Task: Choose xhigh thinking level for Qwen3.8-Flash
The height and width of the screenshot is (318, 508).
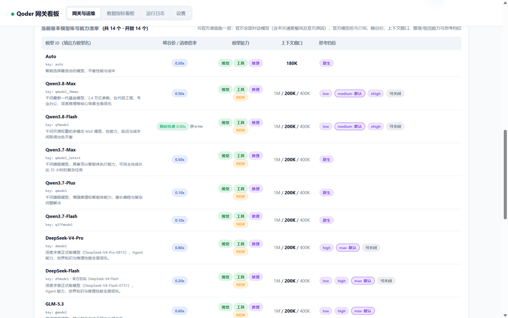Action: click(x=376, y=126)
